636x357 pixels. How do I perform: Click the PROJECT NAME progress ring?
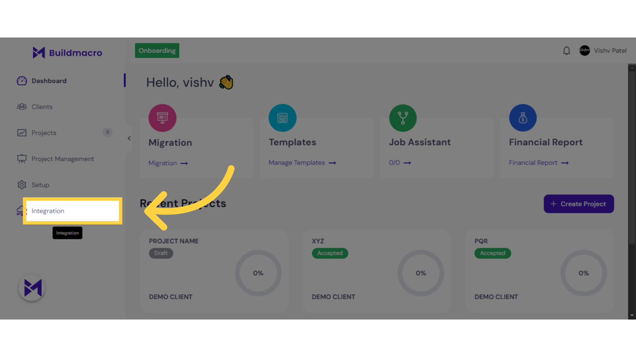tap(258, 273)
